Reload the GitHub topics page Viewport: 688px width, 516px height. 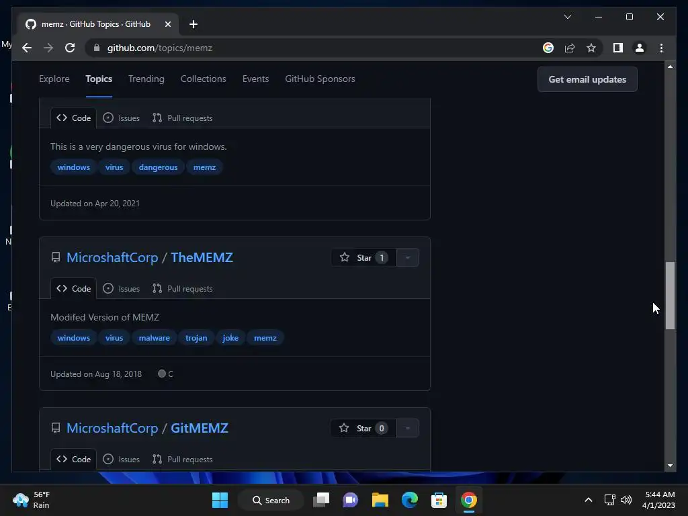pos(70,48)
